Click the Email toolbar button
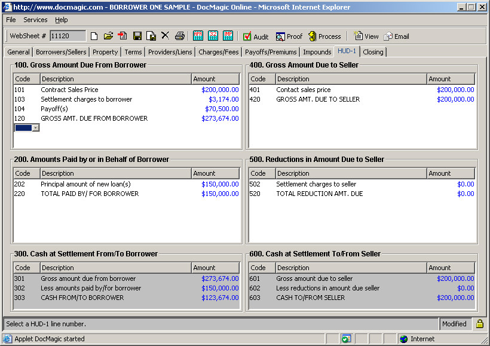Viewport: 490px width, 346px height. click(x=396, y=36)
